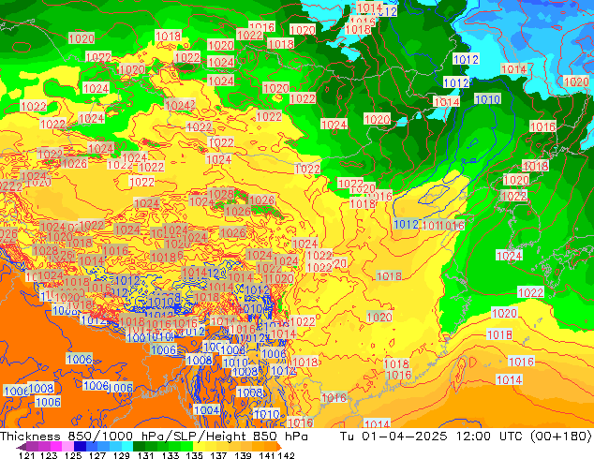Click the overlapping '1011016' contour label

(443, 226)
